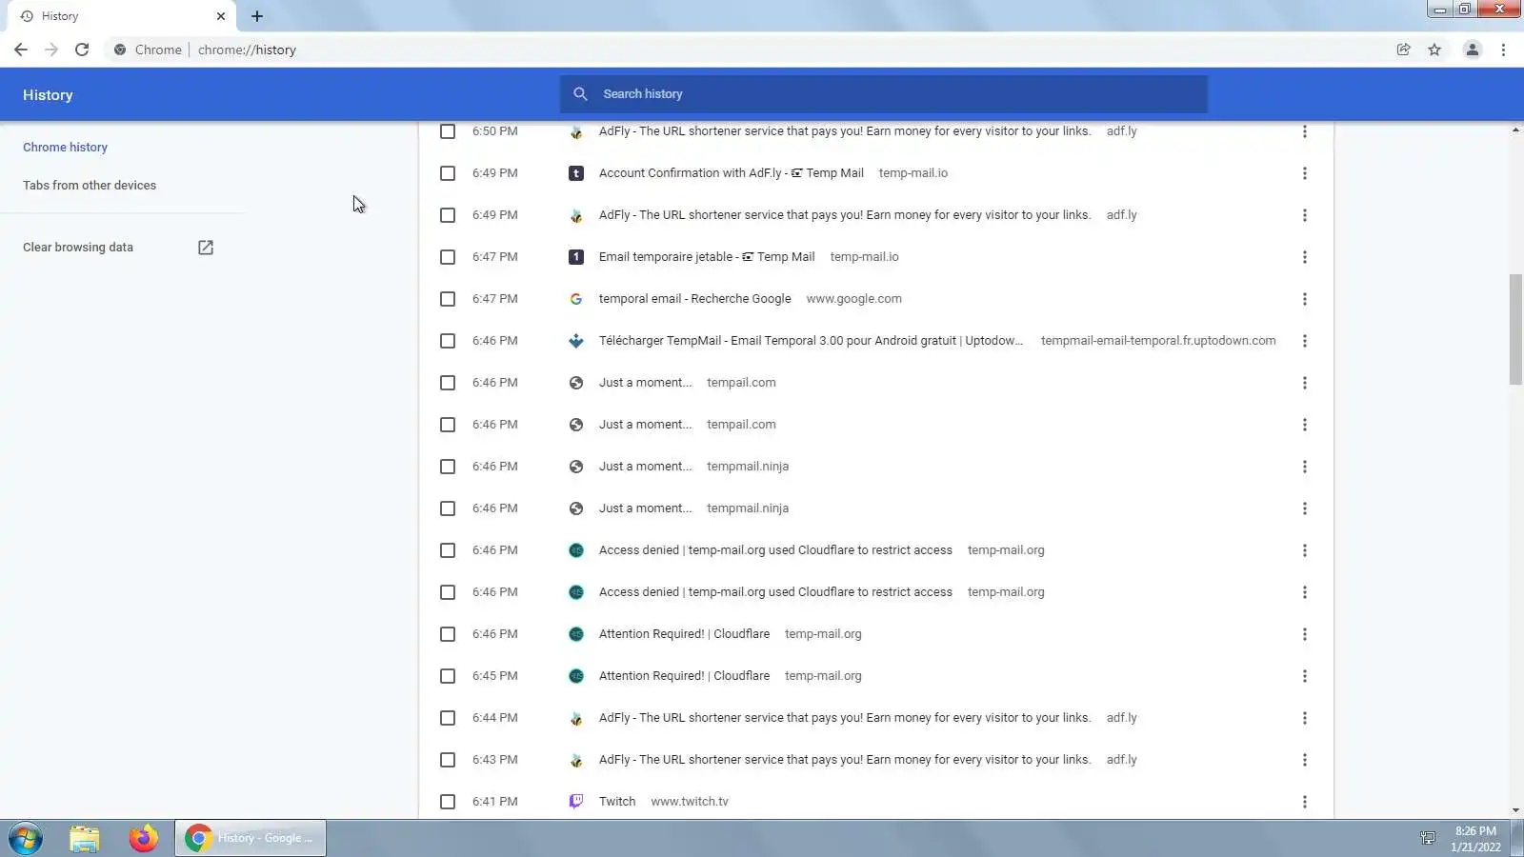Image resolution: width=1524 pixels, height=857 pixels.
Task: Click the favicon of Account Confirmation with AdF.ly entry
Action: click(576, 173)
